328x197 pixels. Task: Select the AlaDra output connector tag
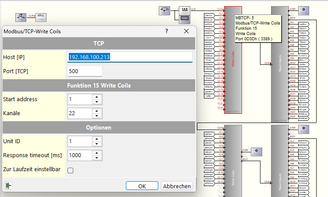tap(303, 96)
